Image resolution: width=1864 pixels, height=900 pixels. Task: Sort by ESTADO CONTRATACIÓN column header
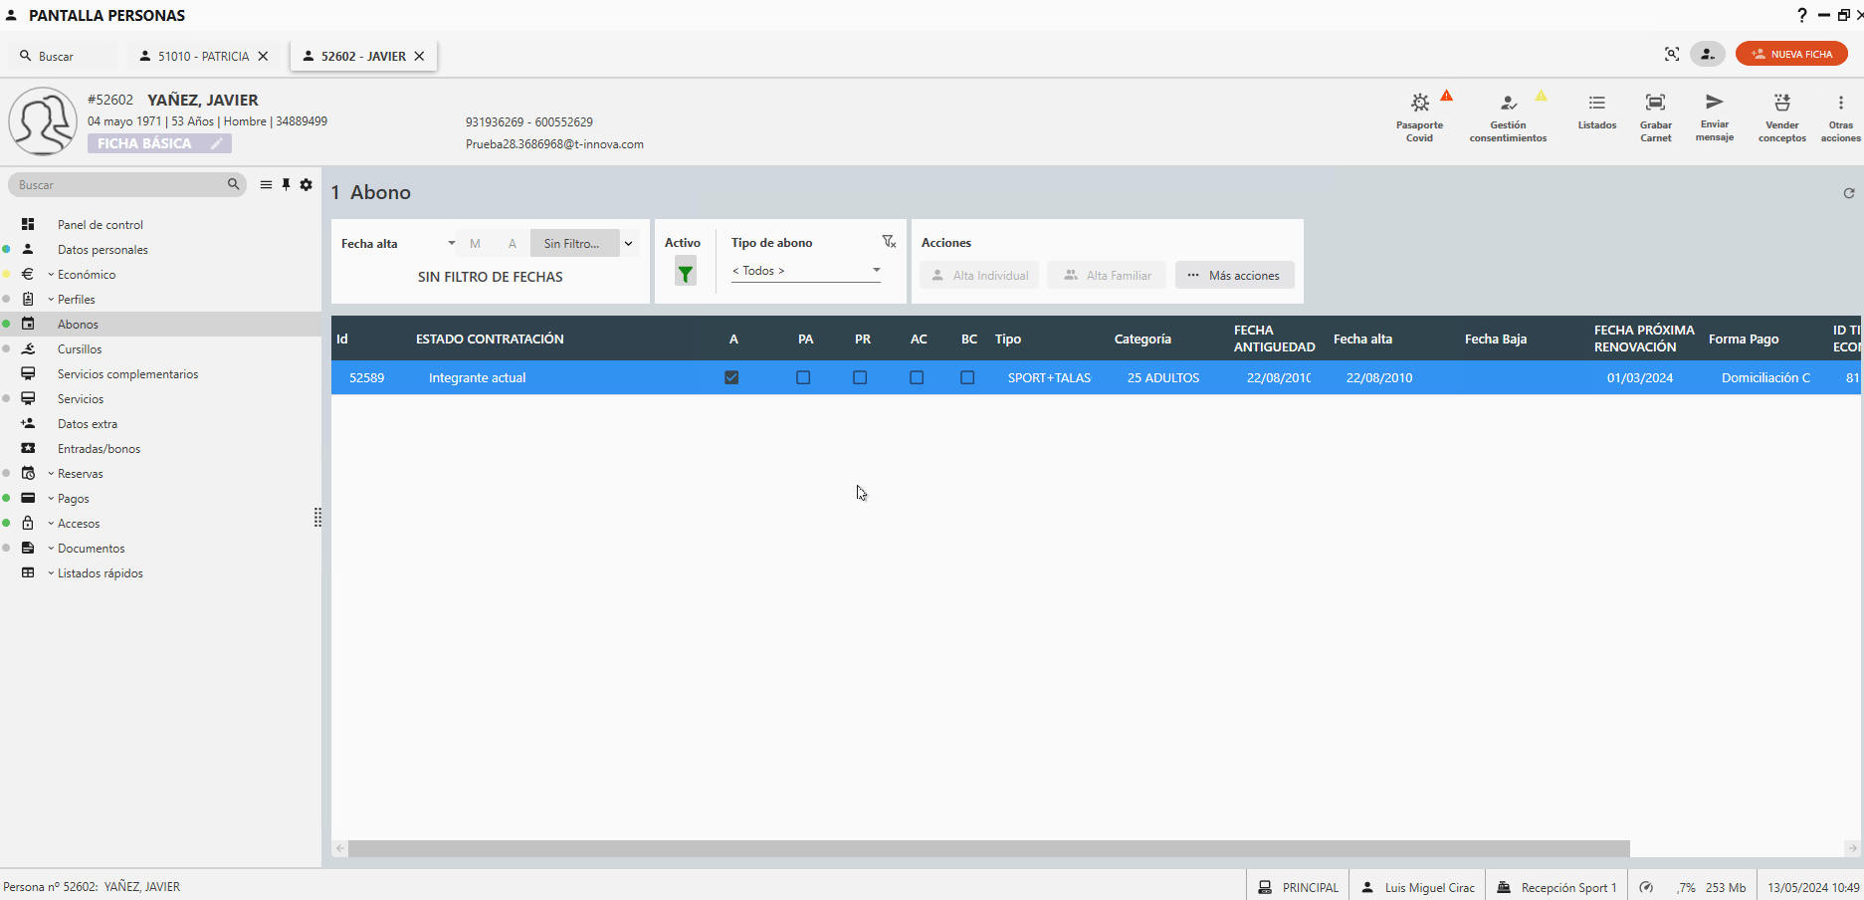pyautogui.click(x=490, y=338)
